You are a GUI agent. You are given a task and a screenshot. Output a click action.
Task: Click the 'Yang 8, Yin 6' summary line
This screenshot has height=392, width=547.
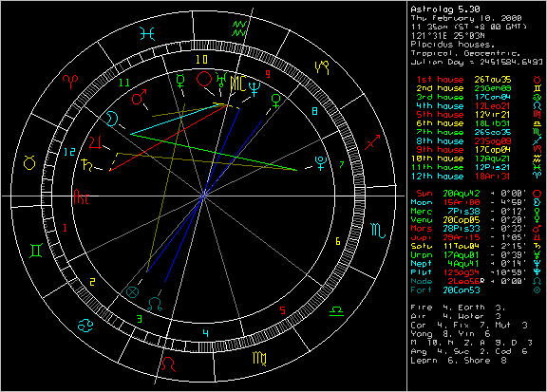point(451,334)
